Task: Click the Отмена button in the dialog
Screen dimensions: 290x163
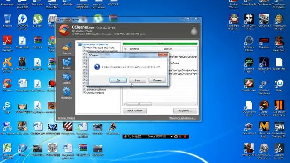Action: [x=157, y=80]
